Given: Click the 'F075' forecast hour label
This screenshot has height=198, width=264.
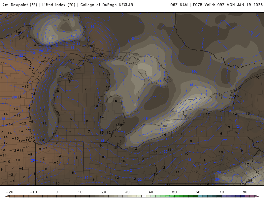Looking at the screenshot, I should (x=197, y=5).
